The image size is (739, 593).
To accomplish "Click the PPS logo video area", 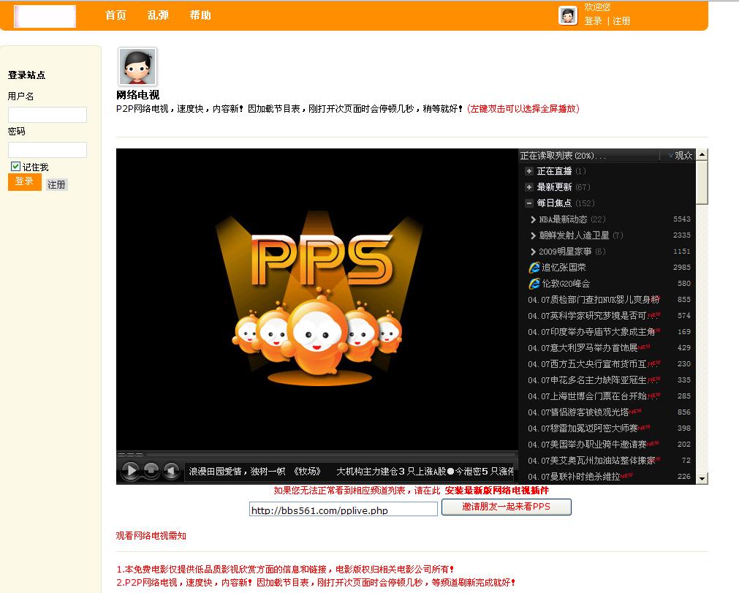I will [317, 300].
